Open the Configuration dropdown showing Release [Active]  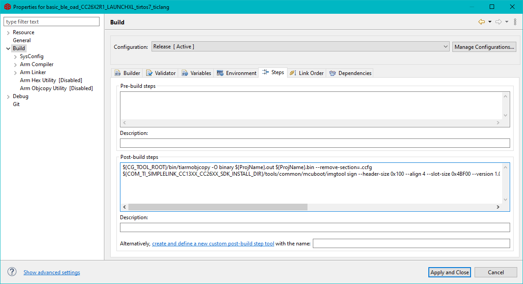click(x=446, y=46)
